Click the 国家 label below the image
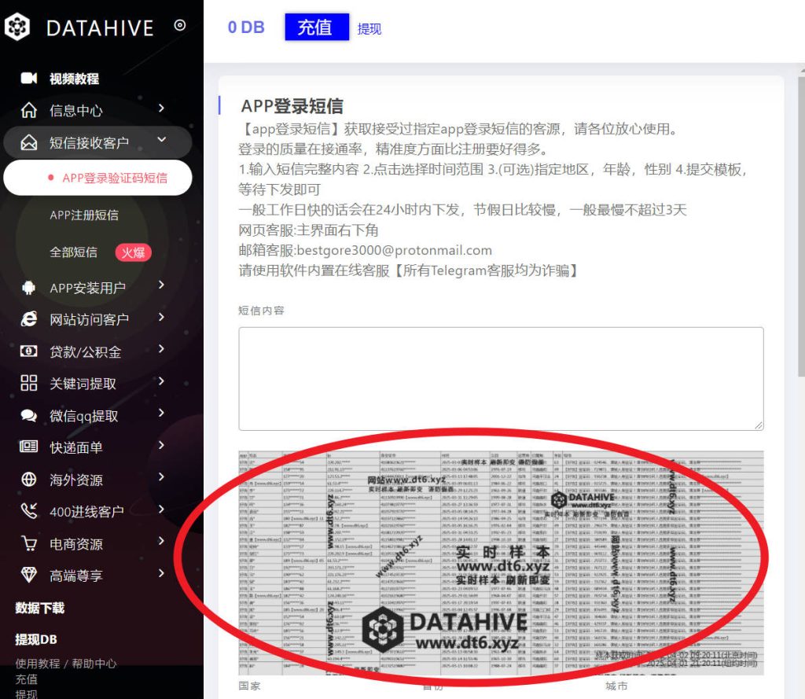Screen dimensions: 805x699 [x=249, y=686]
